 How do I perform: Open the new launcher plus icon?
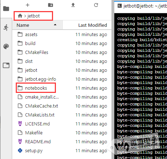[x=28, y=5]
